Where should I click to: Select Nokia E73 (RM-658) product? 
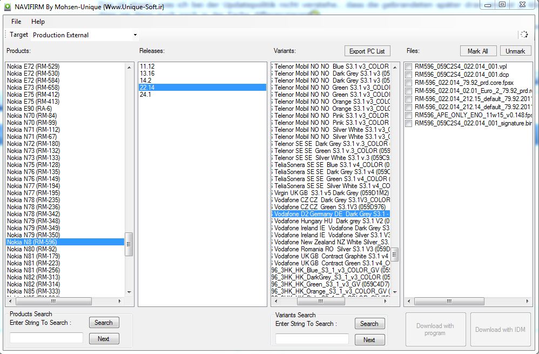[x=65, y=88]
